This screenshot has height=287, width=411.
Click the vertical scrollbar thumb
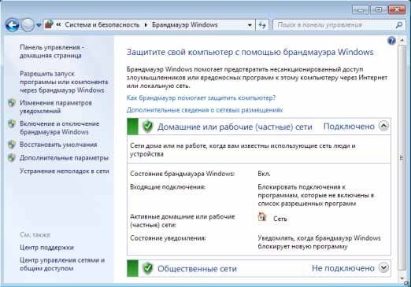click(402, 158)
